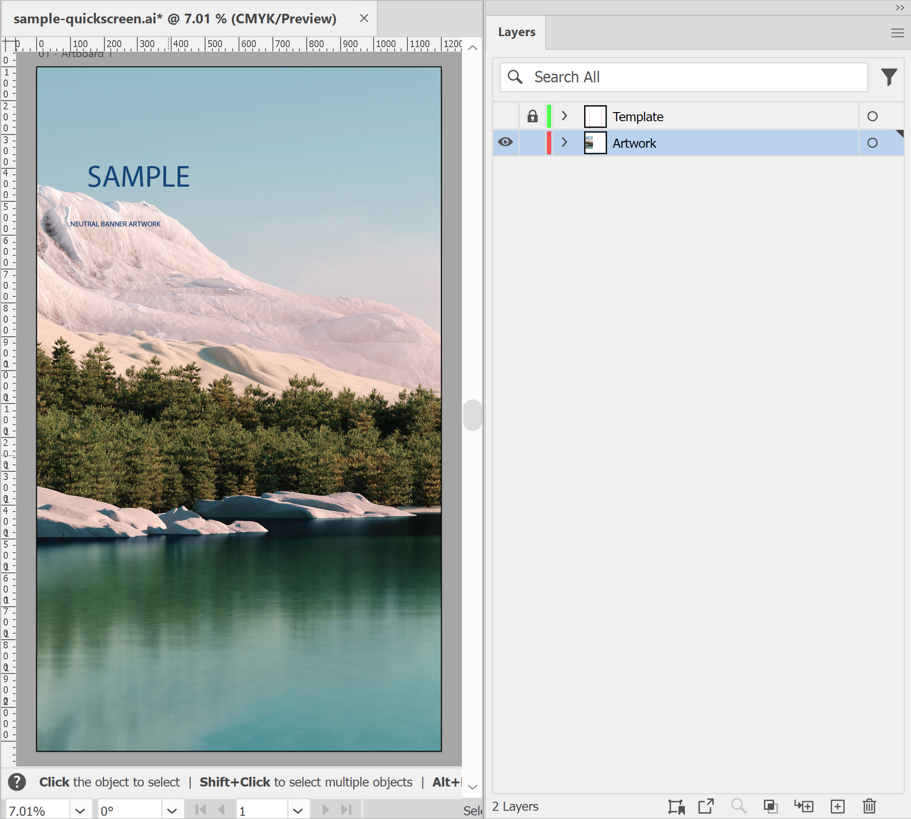Click the filter icon beside Search All
This screenshot has height=819, width=911.
(x=889, y=77)
